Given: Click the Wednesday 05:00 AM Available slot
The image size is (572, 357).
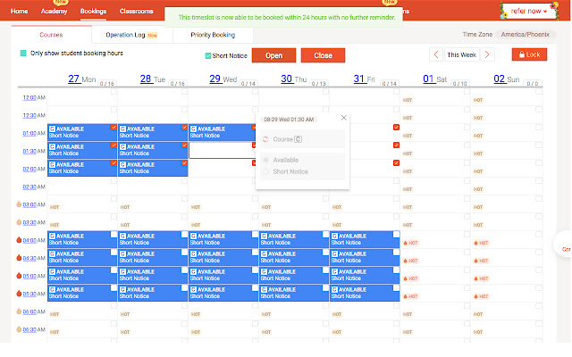Looking at the screenshot, I should (x=223, y=275).
